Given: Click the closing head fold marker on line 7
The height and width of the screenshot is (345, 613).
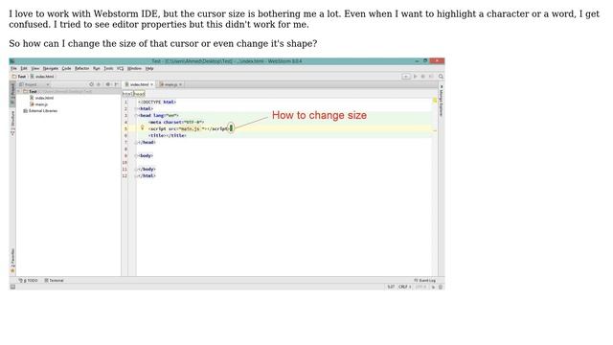Looking at the screenshot, I should pyautogui.click(x=137, y=143).
